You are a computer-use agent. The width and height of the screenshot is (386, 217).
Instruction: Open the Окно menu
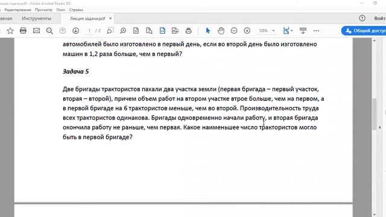[60, 10]
